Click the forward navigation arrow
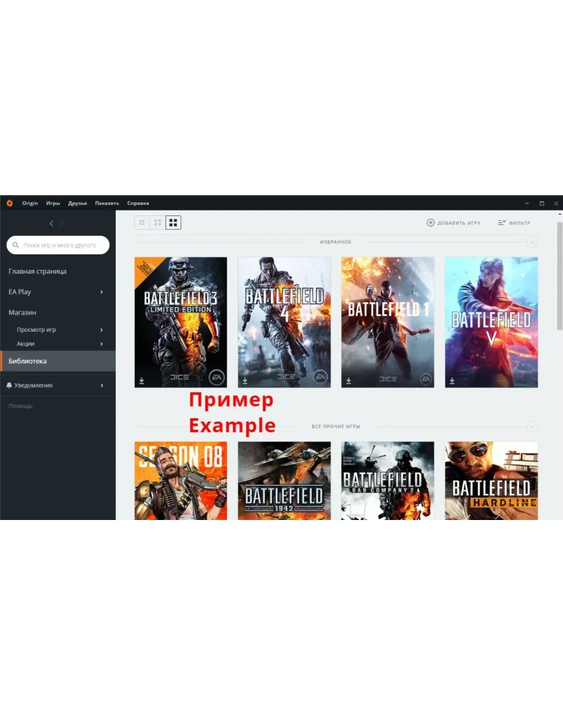Viewport: 563px width, 715px height. 62,223
